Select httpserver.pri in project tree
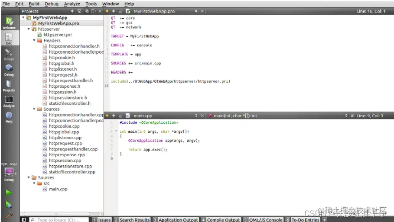 58,35
